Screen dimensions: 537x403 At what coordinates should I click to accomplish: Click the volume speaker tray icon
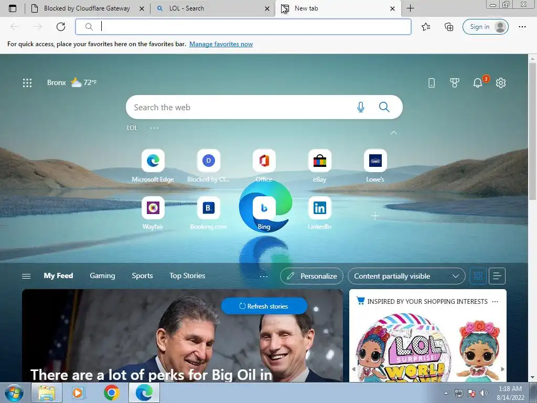tap(484, 393)
